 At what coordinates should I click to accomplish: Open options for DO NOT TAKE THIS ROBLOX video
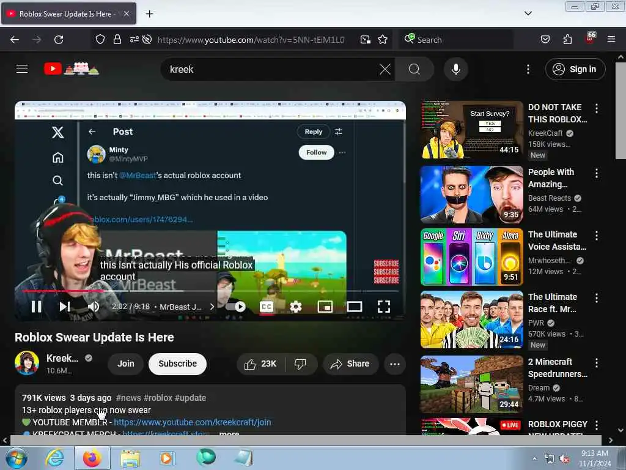[x=596, y=108]
